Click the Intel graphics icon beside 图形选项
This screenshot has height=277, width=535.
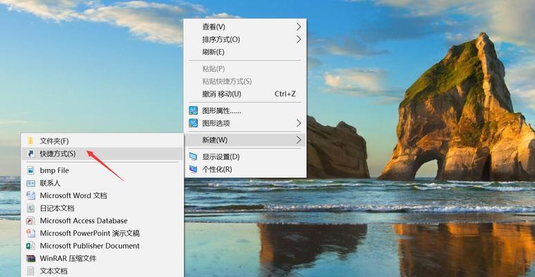pyautogui.click(x=194, y=123)
